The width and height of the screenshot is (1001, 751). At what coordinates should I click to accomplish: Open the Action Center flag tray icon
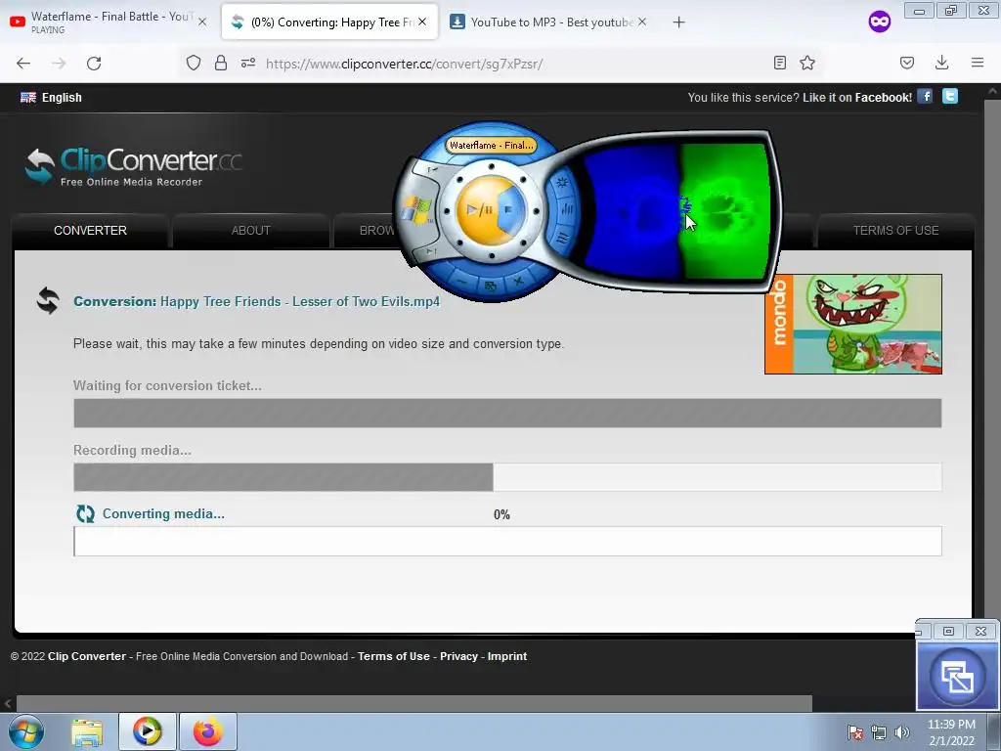coord(855,732)
